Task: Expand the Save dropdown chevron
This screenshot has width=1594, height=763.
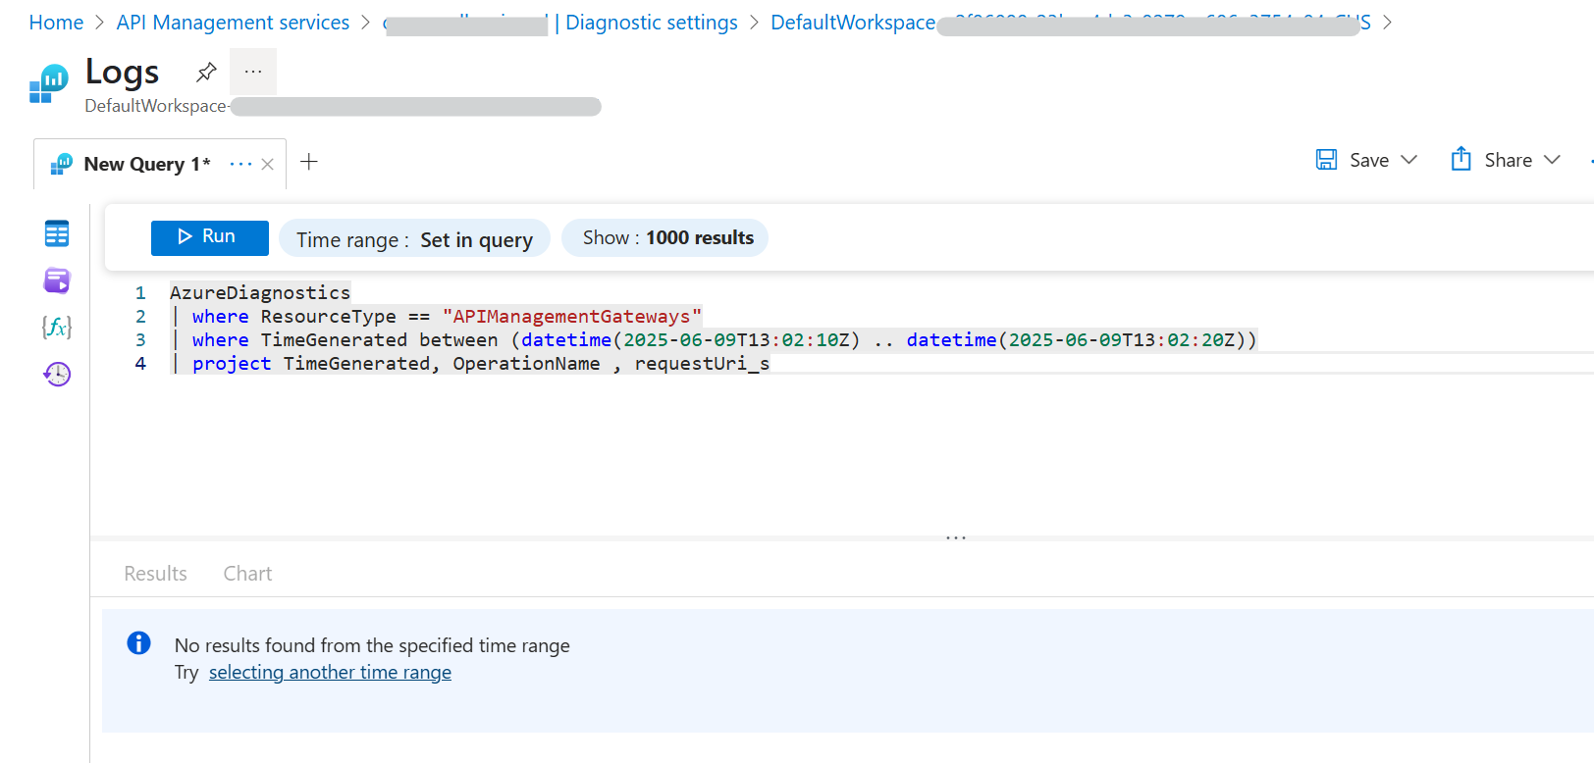Action: click(1409, 160)
